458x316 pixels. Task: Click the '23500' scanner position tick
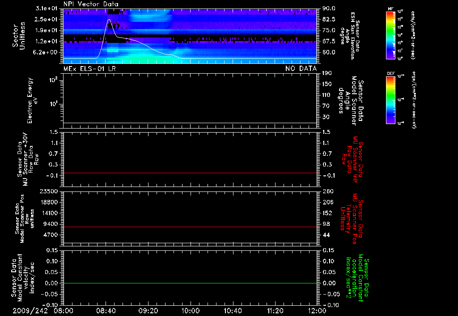click(48, 191)
